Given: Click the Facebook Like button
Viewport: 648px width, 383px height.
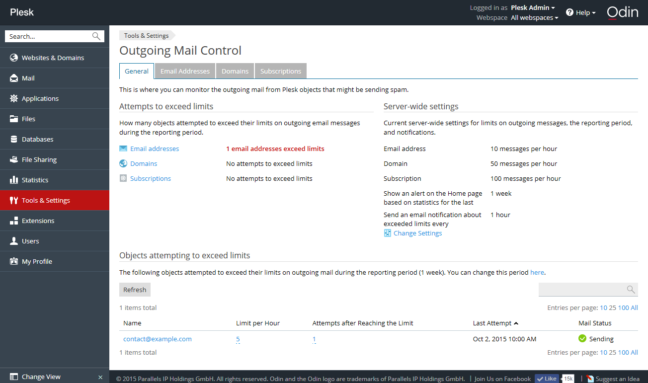Looking at the screenshot, I should click(x=546, y=379).
